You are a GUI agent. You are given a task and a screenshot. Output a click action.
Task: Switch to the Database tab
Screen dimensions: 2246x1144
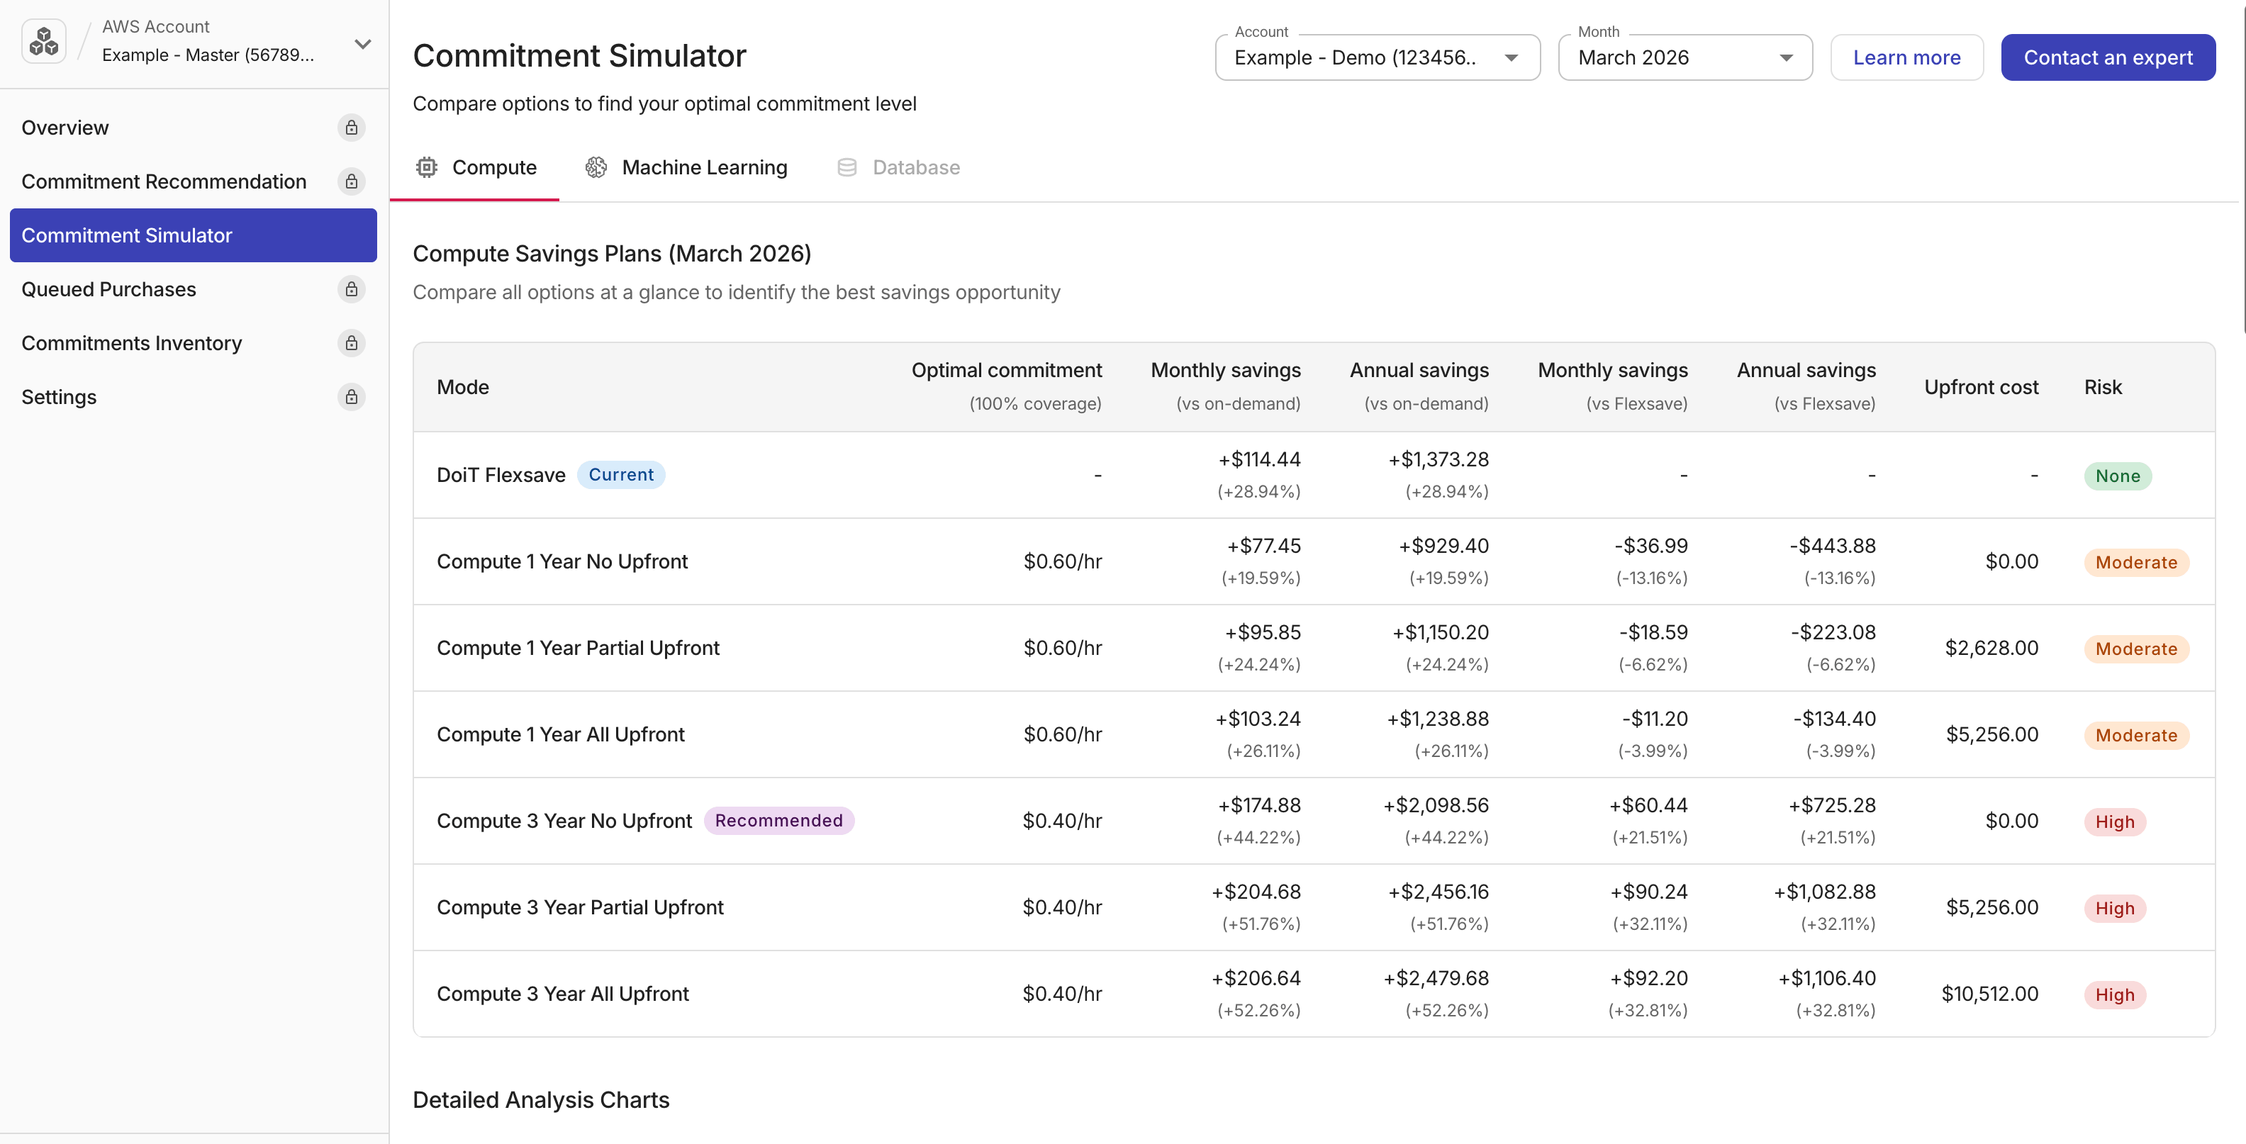click(x=898, y=167)
